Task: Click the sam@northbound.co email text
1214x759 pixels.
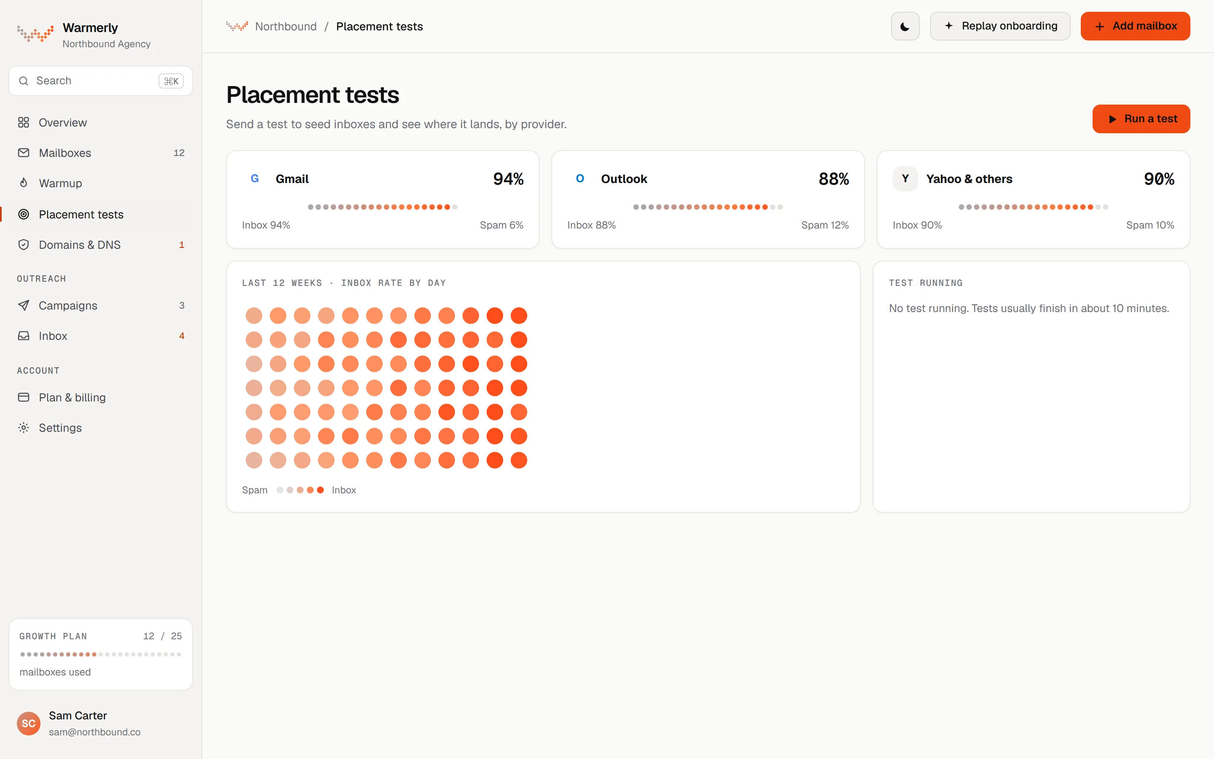Action: [95, 732]
